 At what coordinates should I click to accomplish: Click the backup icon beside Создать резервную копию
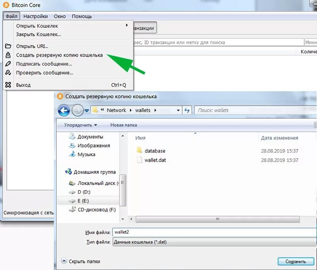[x=8, y=55]
